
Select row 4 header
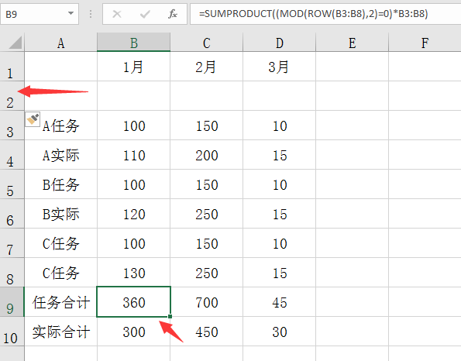click(12, 155)
